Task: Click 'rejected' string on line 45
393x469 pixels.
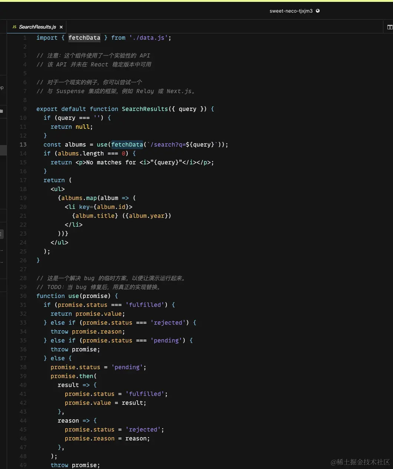Action: (143, 430)
